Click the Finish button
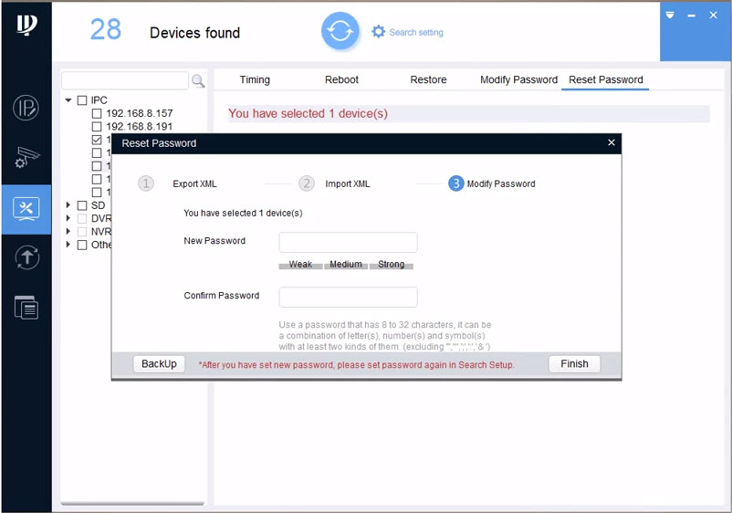The image size is (732, 513). (574, 364)
